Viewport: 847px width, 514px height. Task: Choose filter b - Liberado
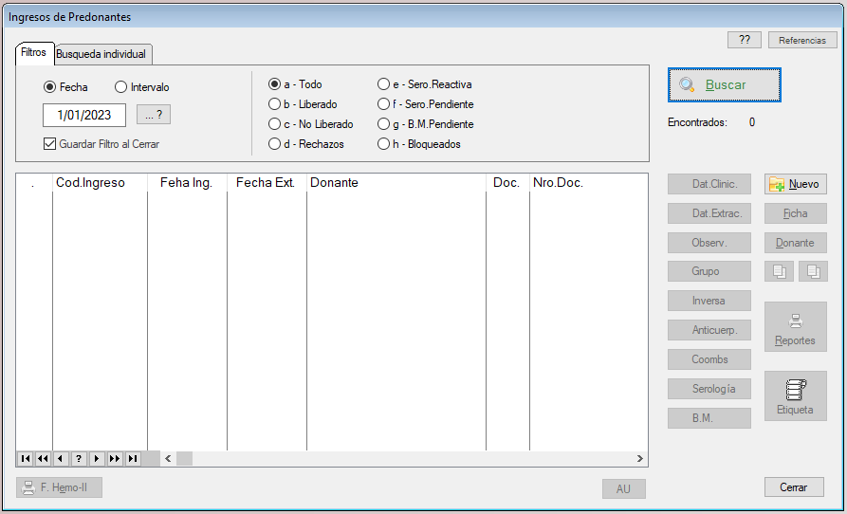275,104
